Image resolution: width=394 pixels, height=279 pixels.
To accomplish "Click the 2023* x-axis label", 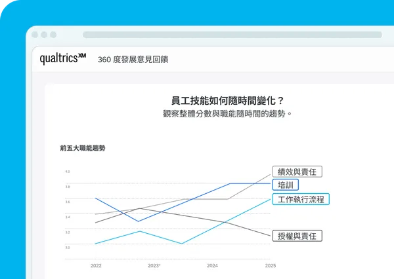I will (x=154, y=266).
